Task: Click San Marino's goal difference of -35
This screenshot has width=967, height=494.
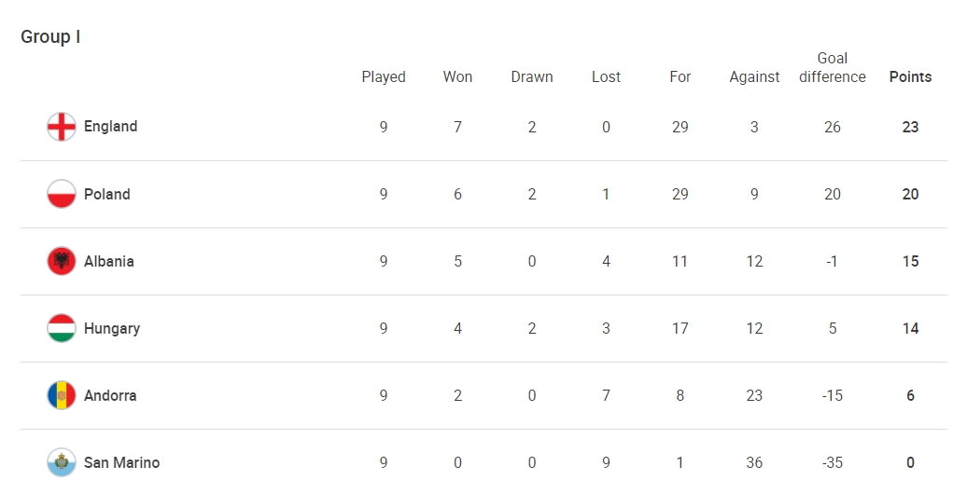Action: click(833, 462)
